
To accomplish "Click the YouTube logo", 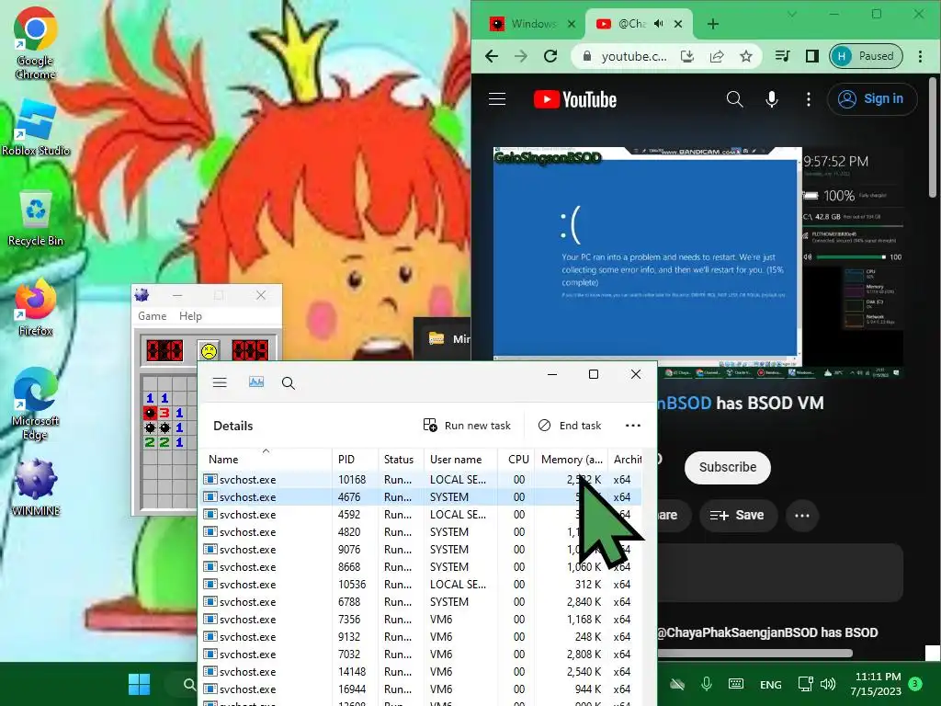I will tap(575, 99).
